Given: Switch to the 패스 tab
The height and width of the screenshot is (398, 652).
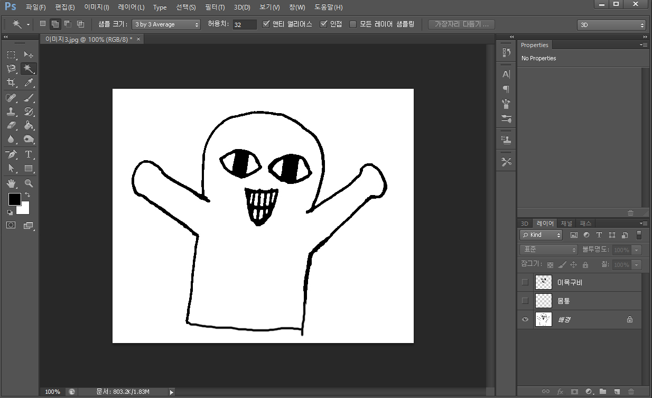Looking at the screenshot, I should click(585, 224).
